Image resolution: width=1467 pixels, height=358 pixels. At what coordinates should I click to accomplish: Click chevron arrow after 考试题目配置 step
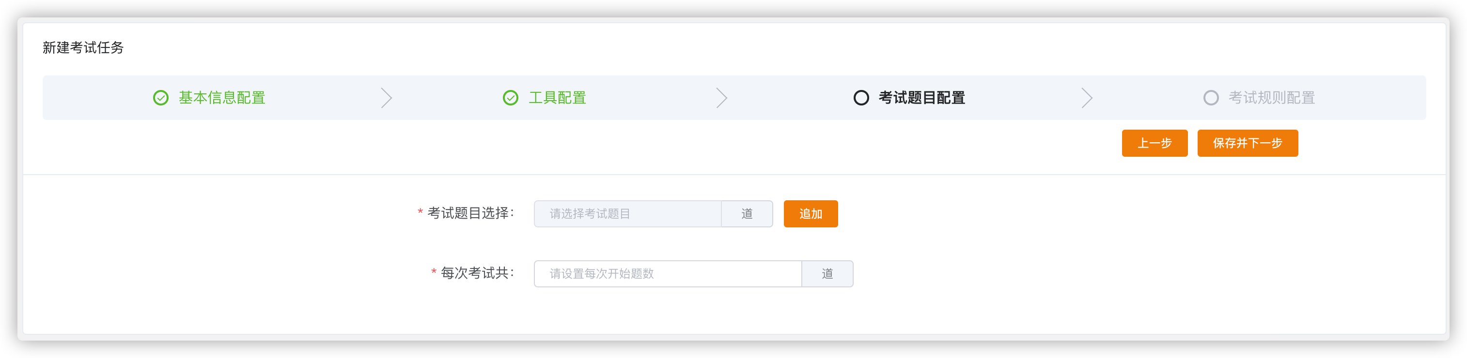click(1087, 98)
